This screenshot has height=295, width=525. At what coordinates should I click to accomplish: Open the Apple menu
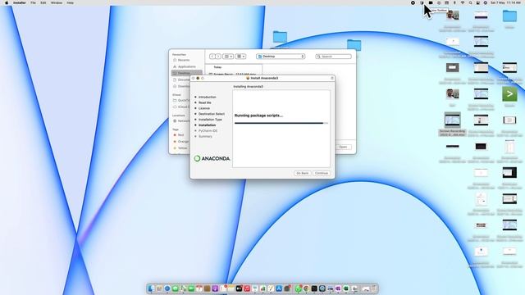[7, 2]
